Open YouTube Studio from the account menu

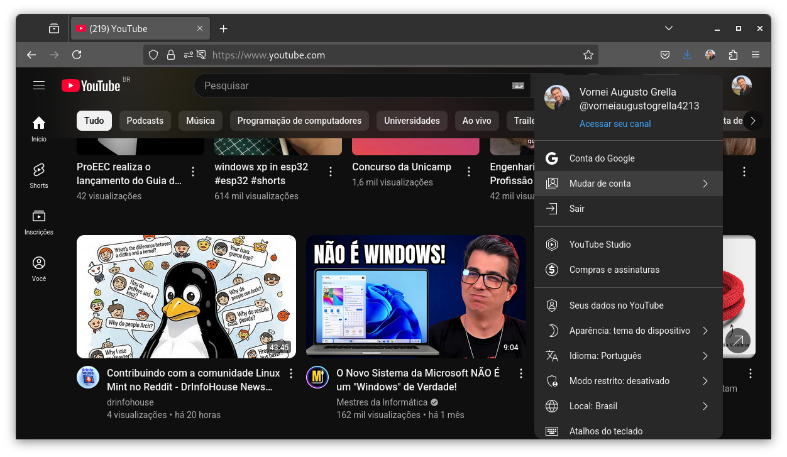coord(629,245)
